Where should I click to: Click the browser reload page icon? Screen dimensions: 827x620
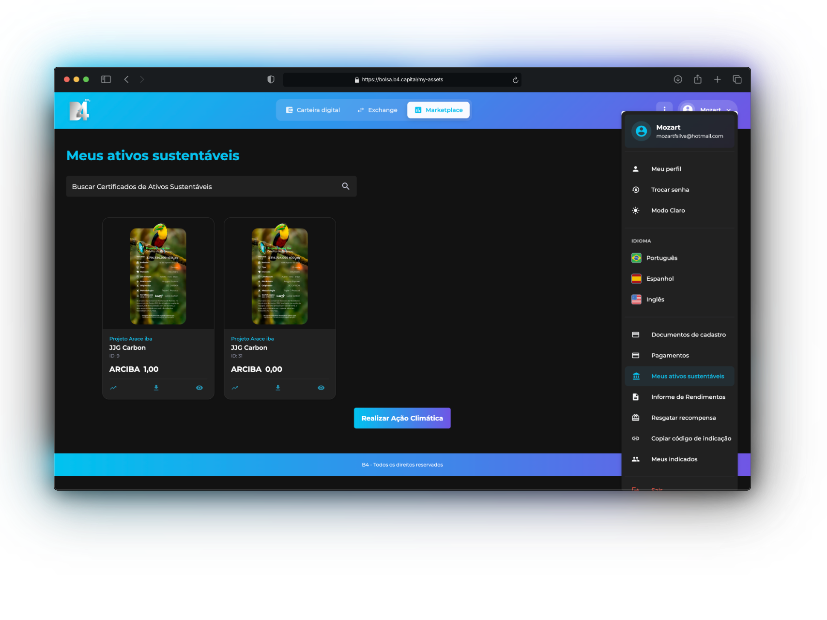516,80
